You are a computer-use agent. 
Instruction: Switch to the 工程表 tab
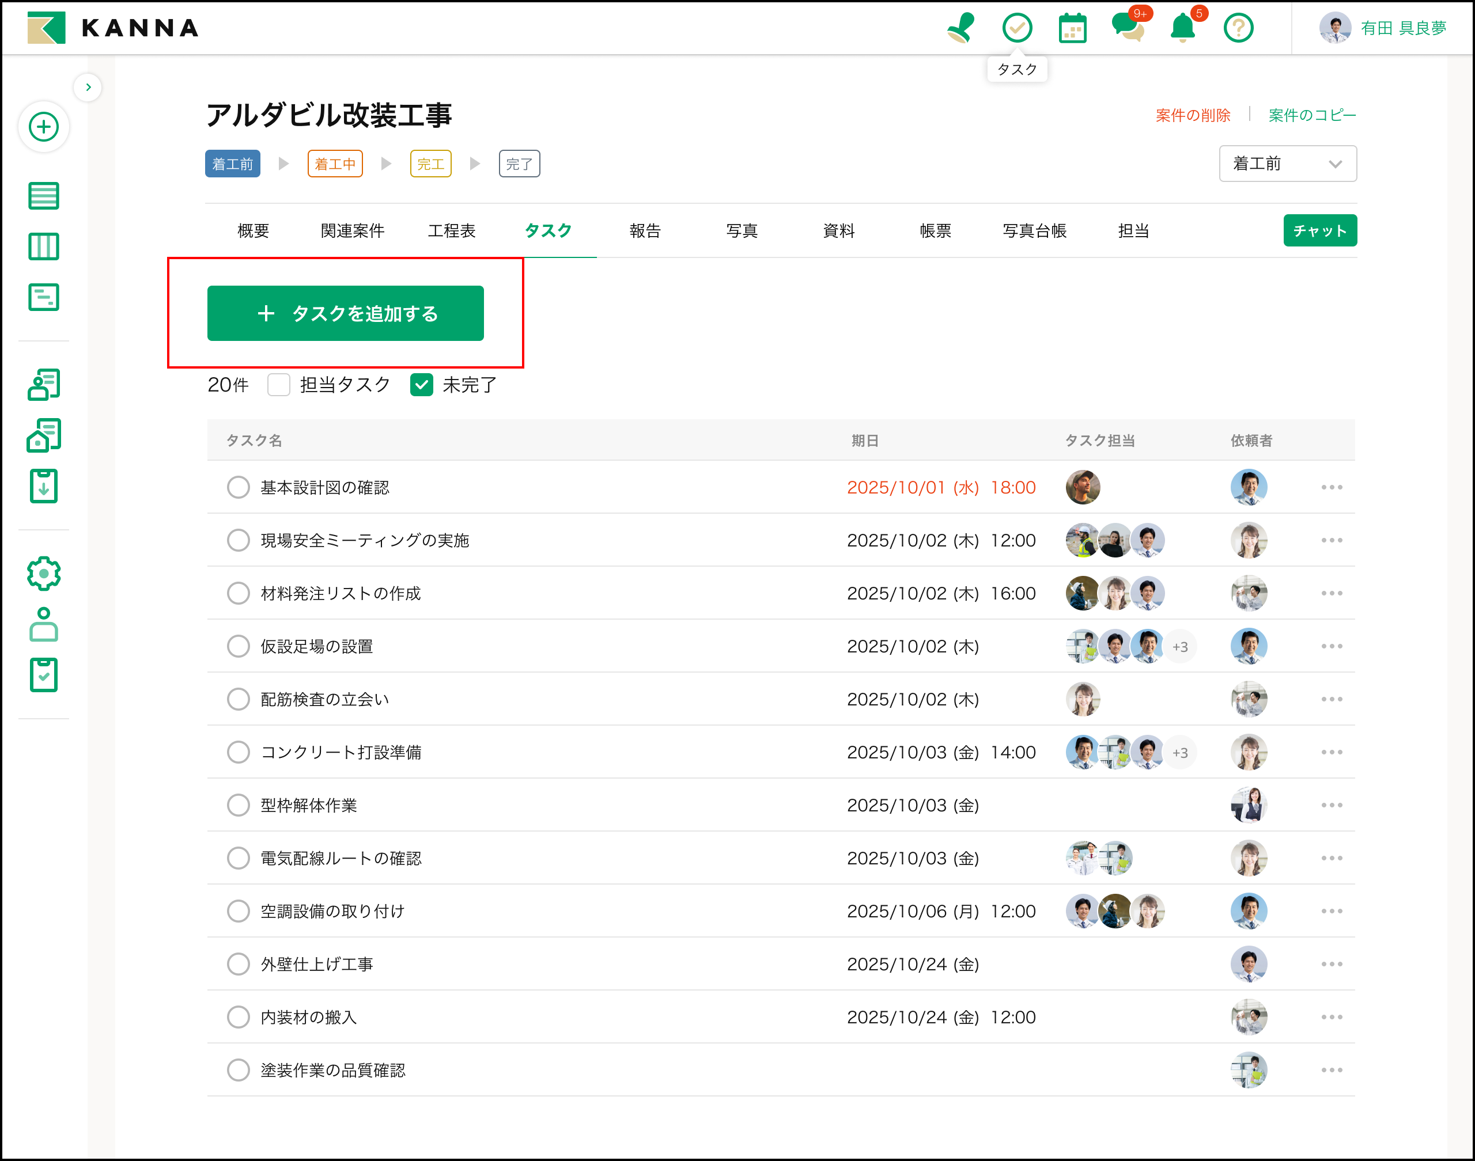pyautogui.click(x=452, y=231)
